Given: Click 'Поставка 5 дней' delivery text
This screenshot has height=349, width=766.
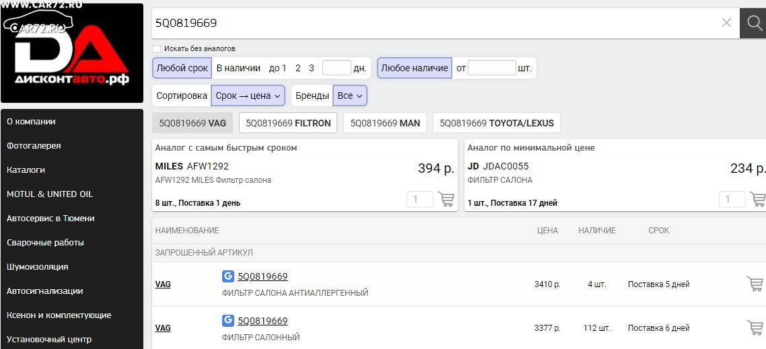Looking at the screenshot, I should coord(658,284).
